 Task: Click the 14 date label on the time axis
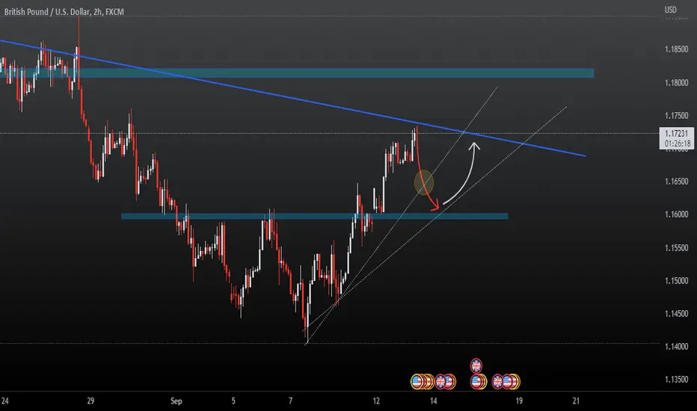pos(434,401)
